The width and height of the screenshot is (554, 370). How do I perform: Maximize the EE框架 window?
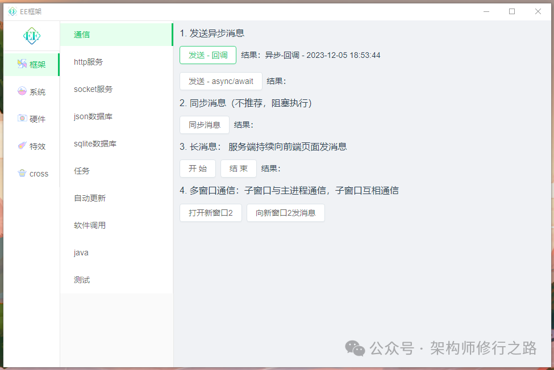point(512,12)
